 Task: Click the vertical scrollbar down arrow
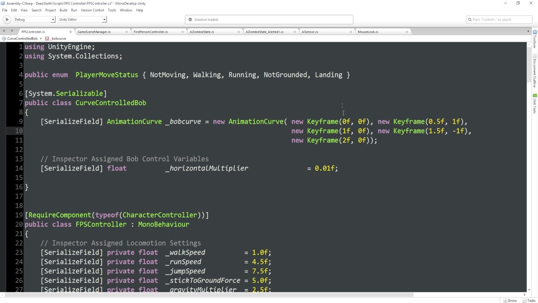click(x=529, y=290)
